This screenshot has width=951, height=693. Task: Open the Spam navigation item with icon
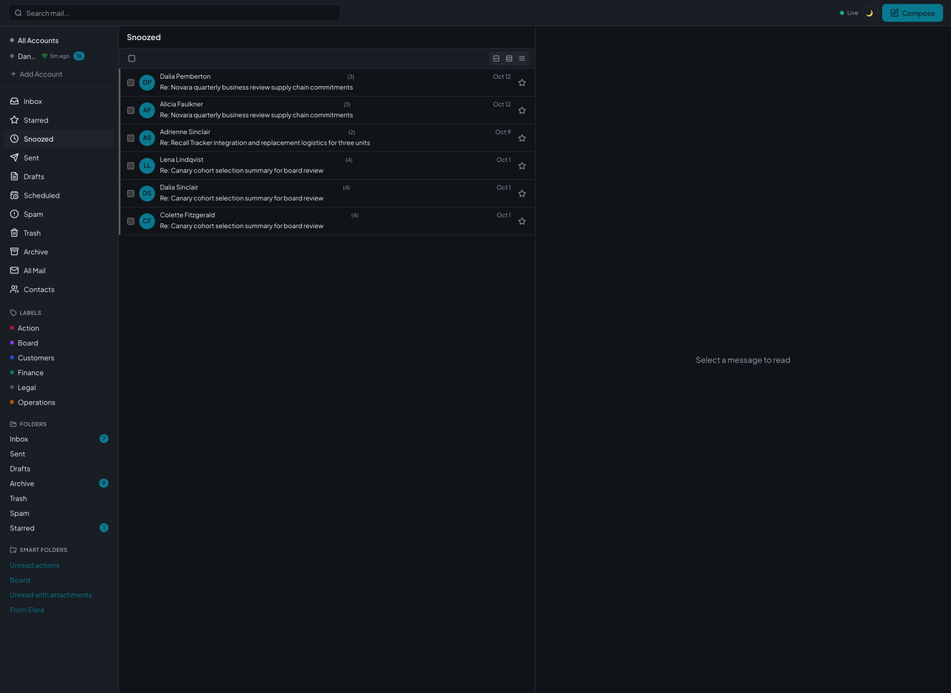59,214
